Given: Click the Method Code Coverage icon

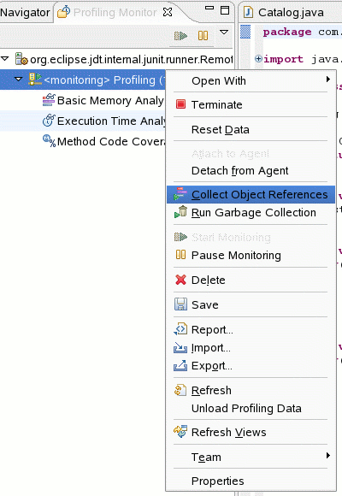Looking at the screenshot, I should click(x=49, y=141).
